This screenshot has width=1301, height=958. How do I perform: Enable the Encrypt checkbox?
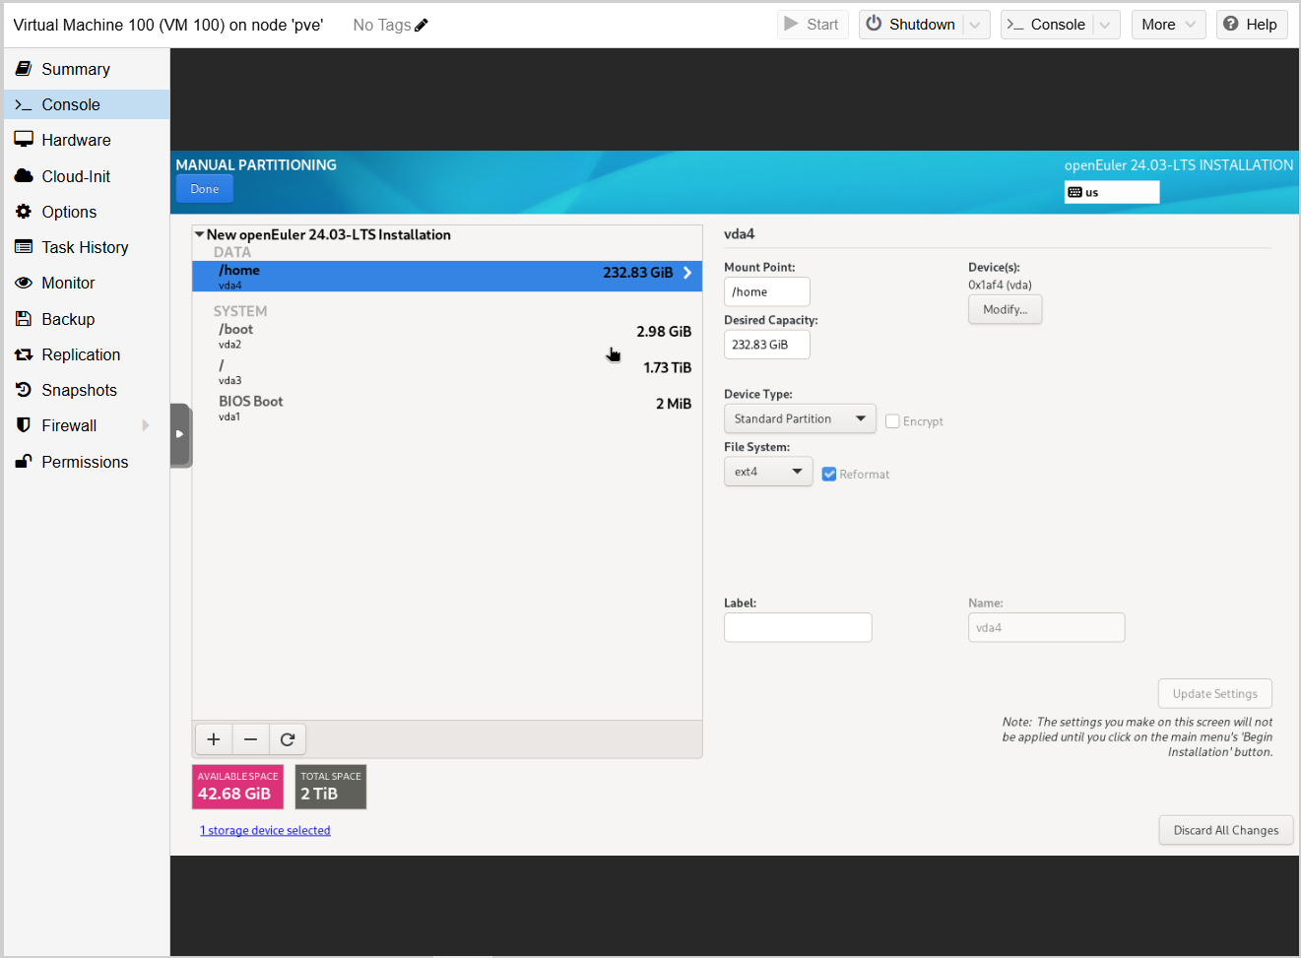pyautogui.click(x=892, y=421)
